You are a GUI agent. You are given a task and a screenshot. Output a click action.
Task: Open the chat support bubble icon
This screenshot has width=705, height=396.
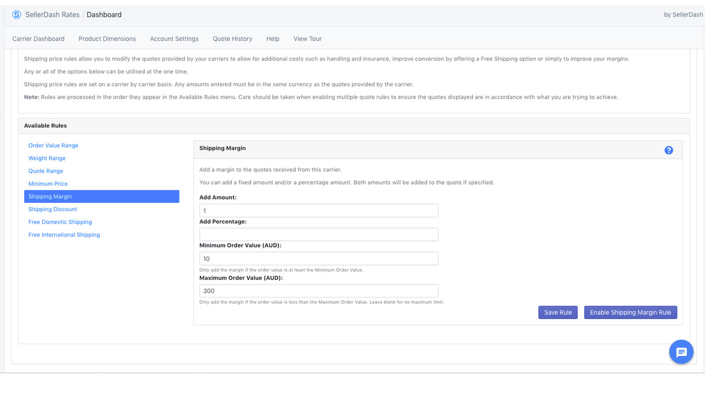(x=681, y=352)
